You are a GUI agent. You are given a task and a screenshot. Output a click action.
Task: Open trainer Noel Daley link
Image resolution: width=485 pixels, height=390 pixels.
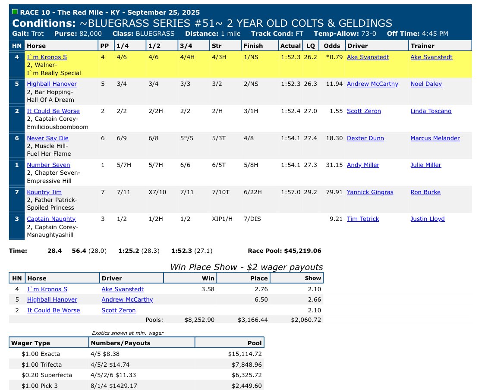click(x=426, y=84)
